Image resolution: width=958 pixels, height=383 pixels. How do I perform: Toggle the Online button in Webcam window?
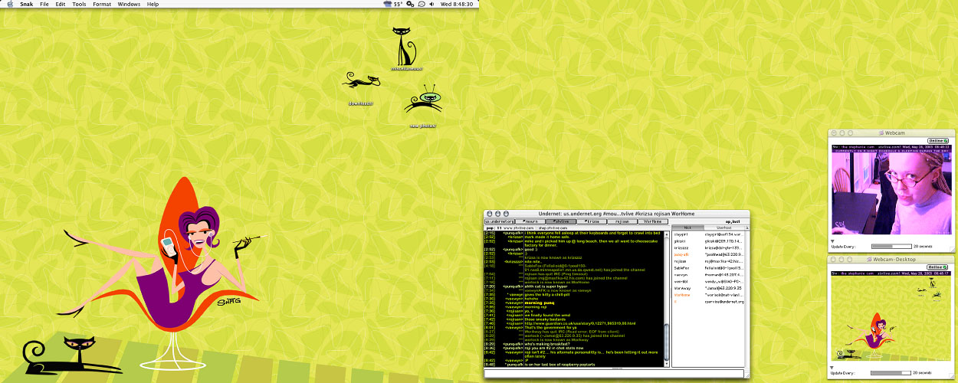click(937, 140)
